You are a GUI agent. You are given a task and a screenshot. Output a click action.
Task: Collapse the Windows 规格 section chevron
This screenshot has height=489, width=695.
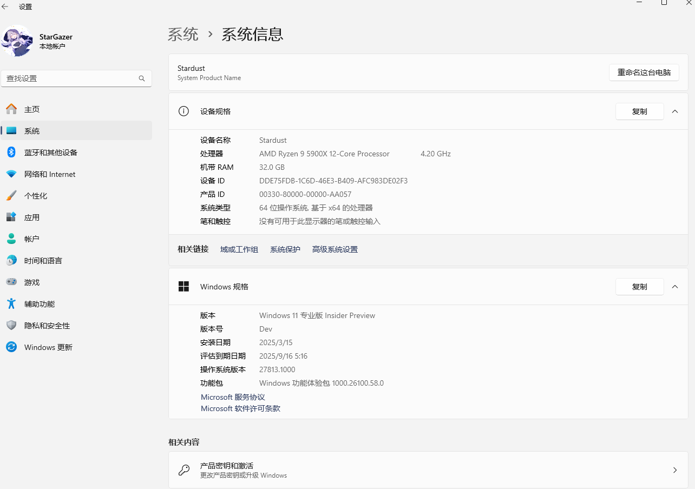pyautogui.click(x=675, y=287)
